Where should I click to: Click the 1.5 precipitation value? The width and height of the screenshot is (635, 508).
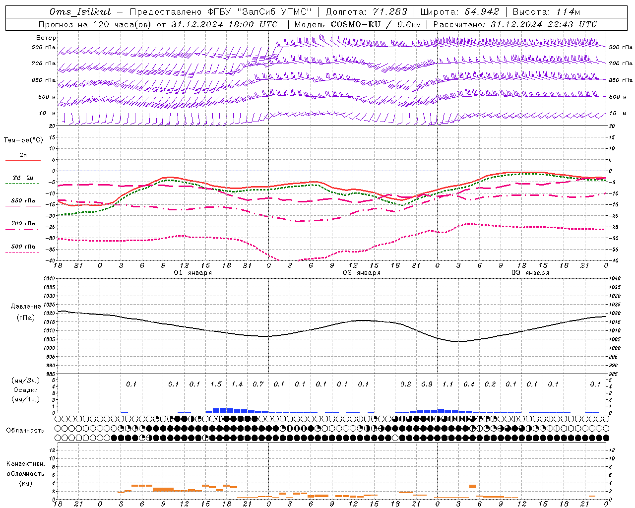click(x=216, y=384)
